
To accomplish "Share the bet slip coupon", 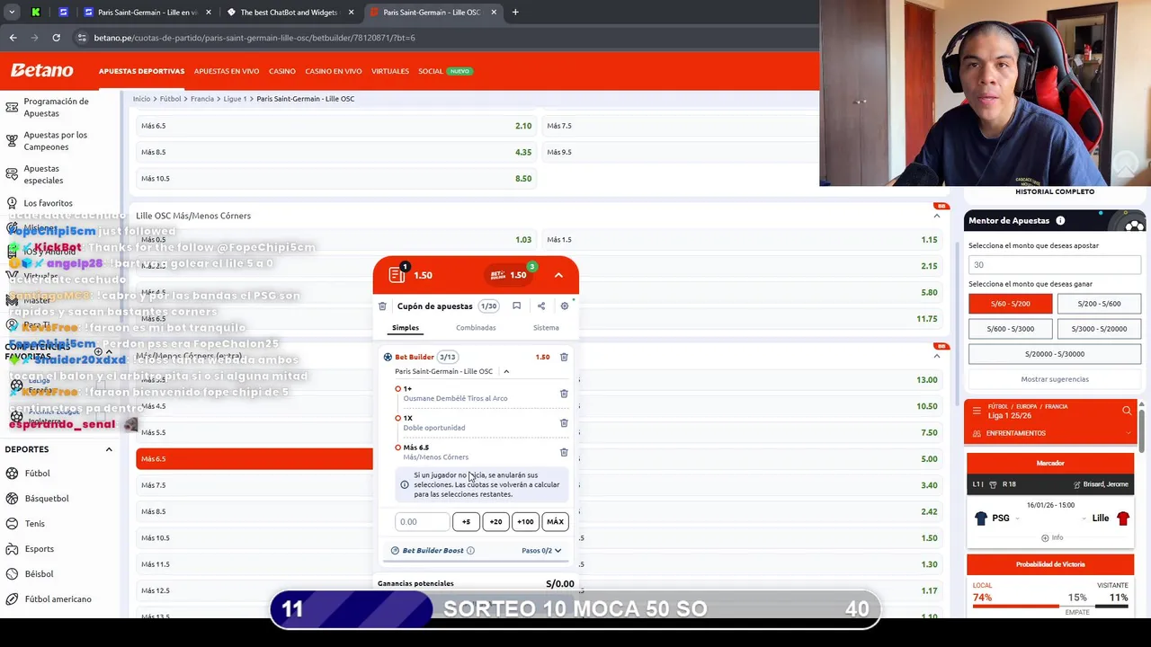I will tap(540, 306).
